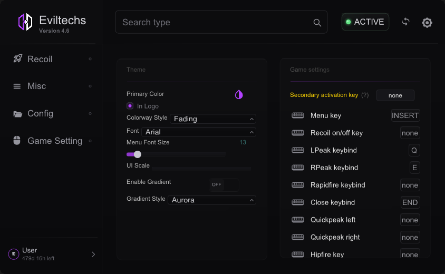Click keyboard icon next to Rapidfire keybind
Viewport: 445px width, 274px height.
(298, 185)
